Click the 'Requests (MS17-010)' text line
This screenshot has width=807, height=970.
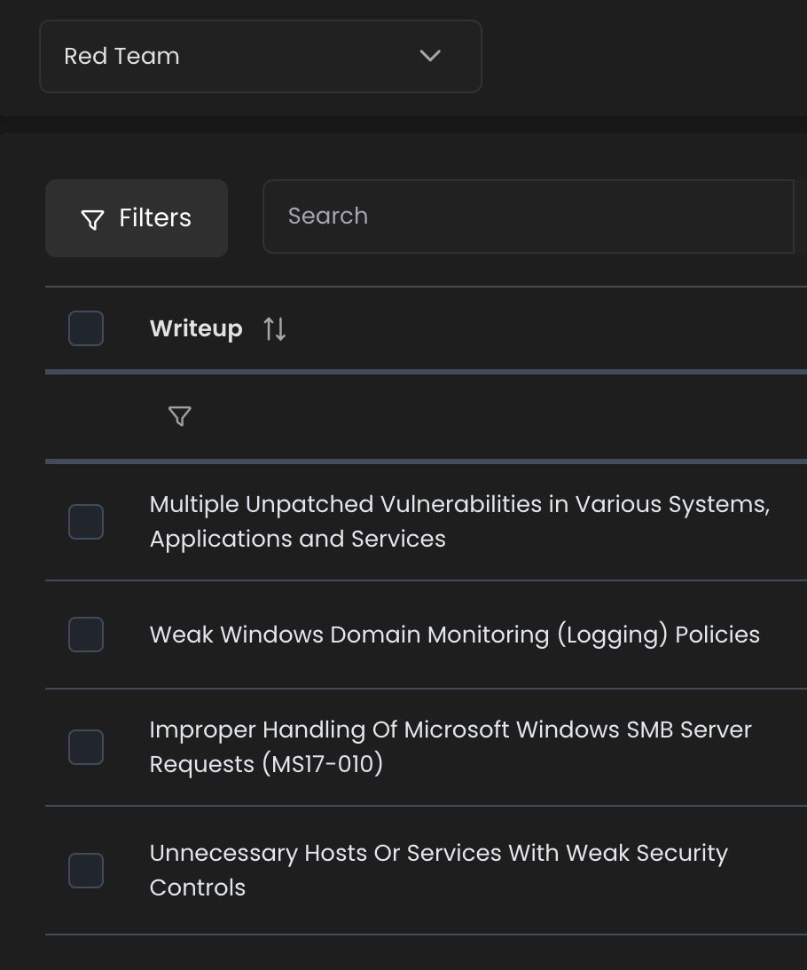(x=266, y=764)
